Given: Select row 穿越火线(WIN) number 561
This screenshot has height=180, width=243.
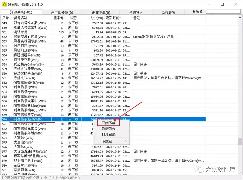Looking at the screenshot, I should point(104,78).
